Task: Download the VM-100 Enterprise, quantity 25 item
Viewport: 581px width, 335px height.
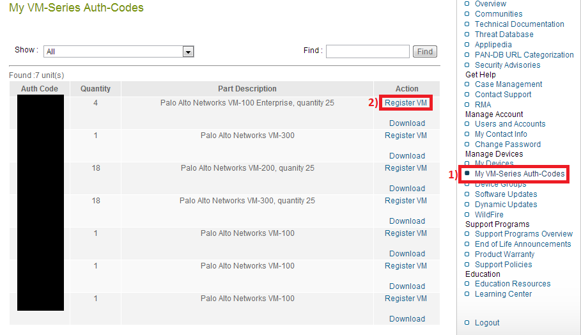Action: tap(407, 123)
